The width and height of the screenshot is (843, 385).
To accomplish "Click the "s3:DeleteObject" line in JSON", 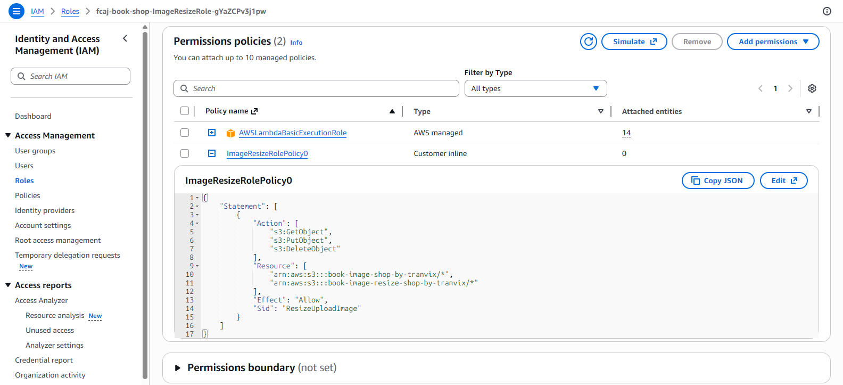I will [305, 249].
